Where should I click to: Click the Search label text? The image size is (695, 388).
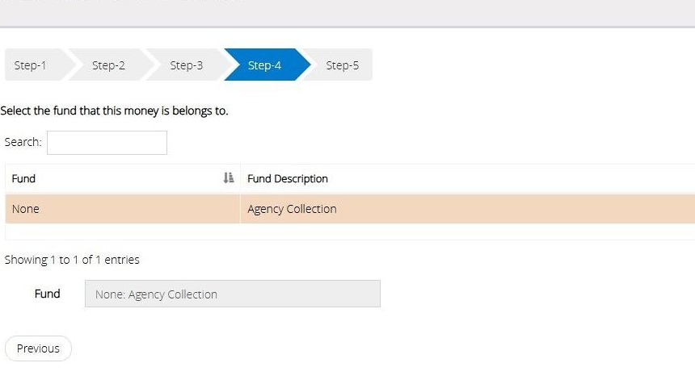(23, 142)
